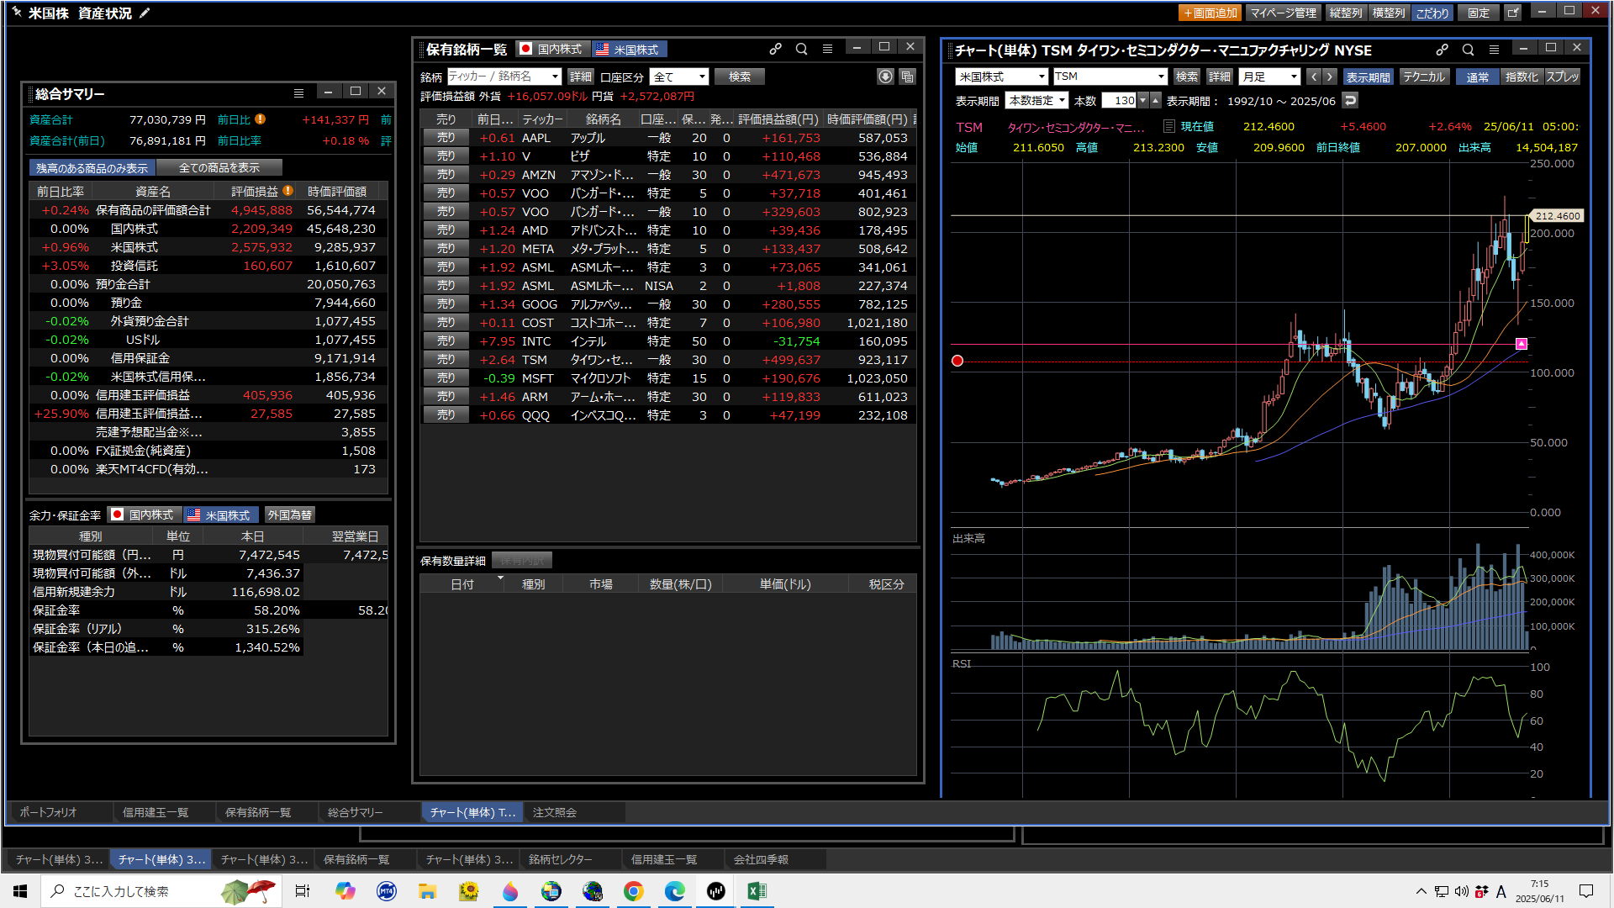Open the ティッカー/銘柄名 combo box dropdown

point(555,77)
